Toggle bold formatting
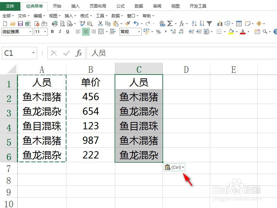The image size is (277, 208). tap(52, 31)
